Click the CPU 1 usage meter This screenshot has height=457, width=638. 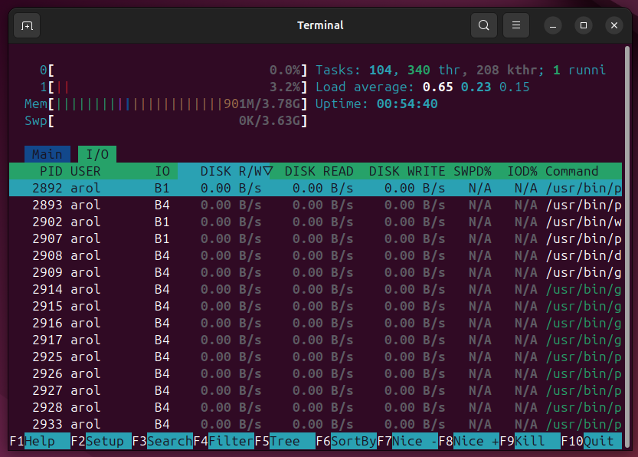tap(173, 87)
